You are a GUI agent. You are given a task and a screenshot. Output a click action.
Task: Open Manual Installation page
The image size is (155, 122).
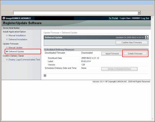(17, 35)
